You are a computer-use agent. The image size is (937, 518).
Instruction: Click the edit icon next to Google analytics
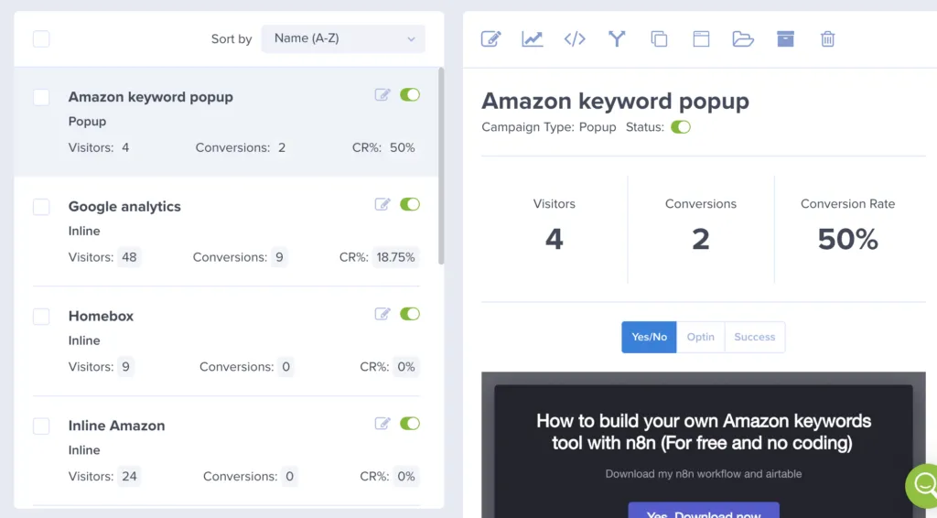click(x=382, y=204)
